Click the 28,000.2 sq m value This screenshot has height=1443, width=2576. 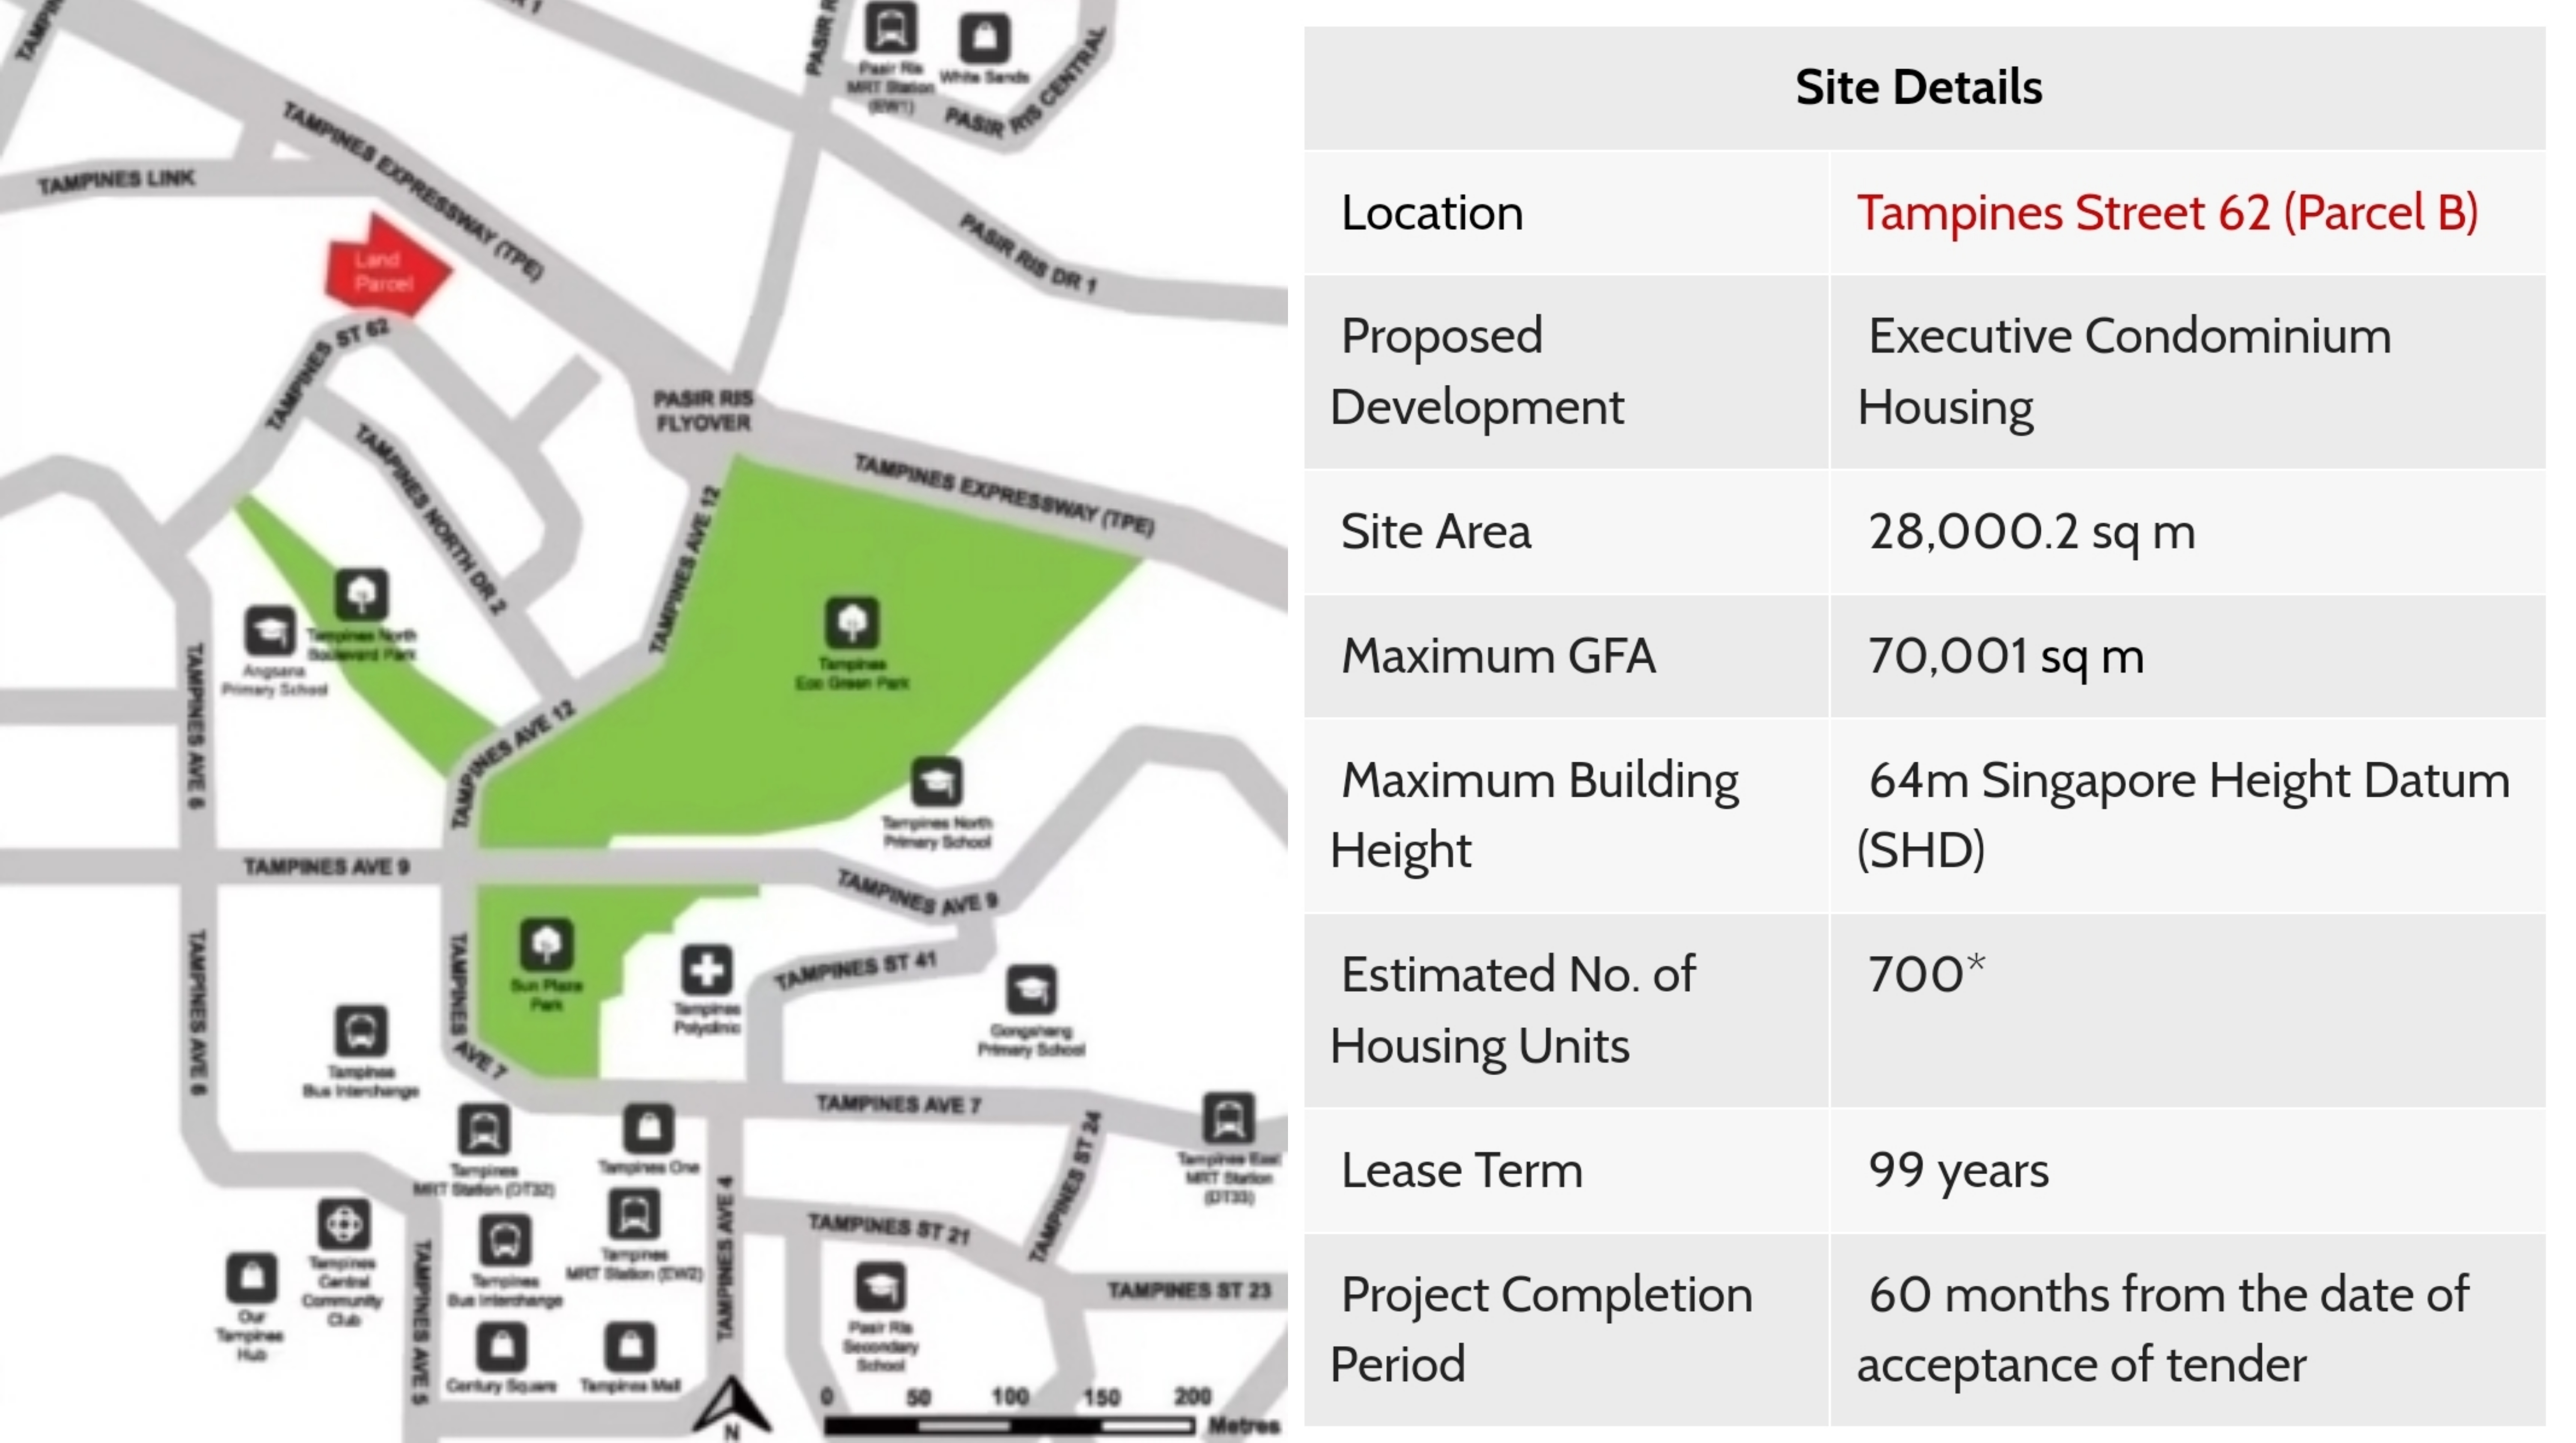coord(2032,532)
